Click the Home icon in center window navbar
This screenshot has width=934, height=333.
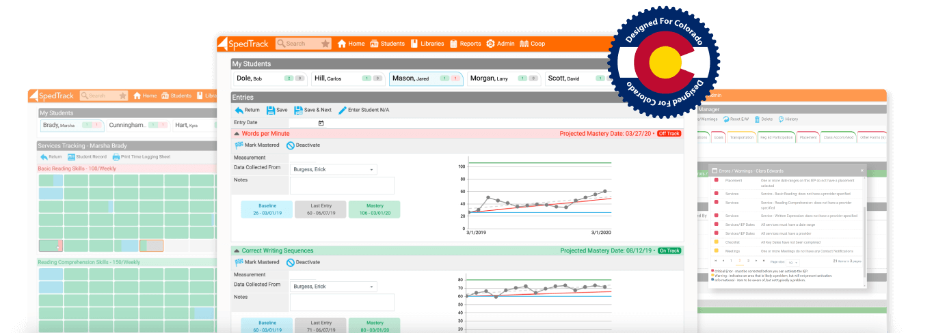[x=342, y=44]
